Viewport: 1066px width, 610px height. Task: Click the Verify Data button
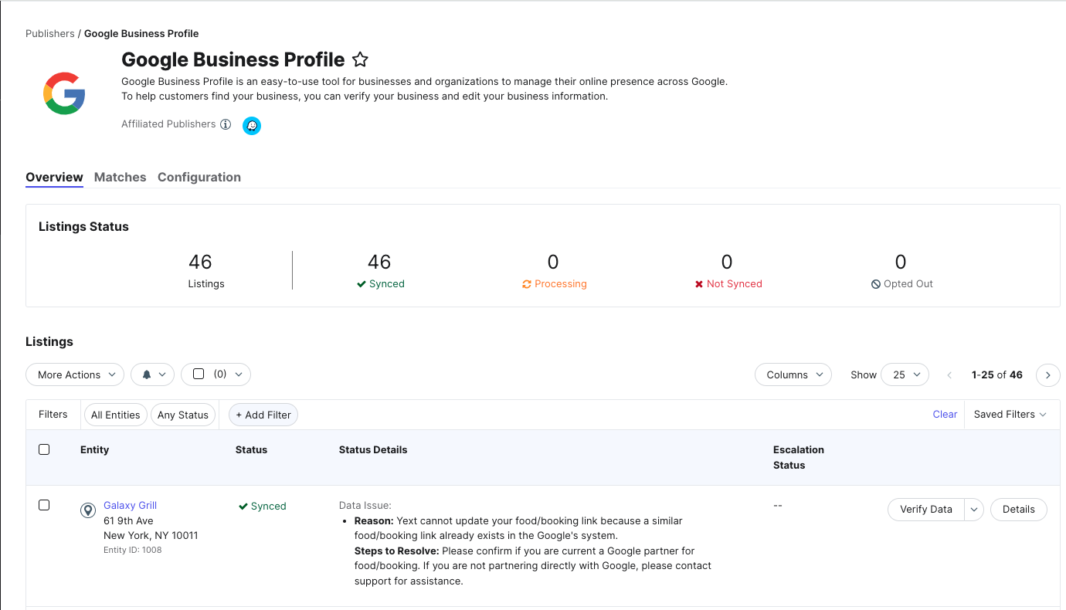(x=926, y=510)
